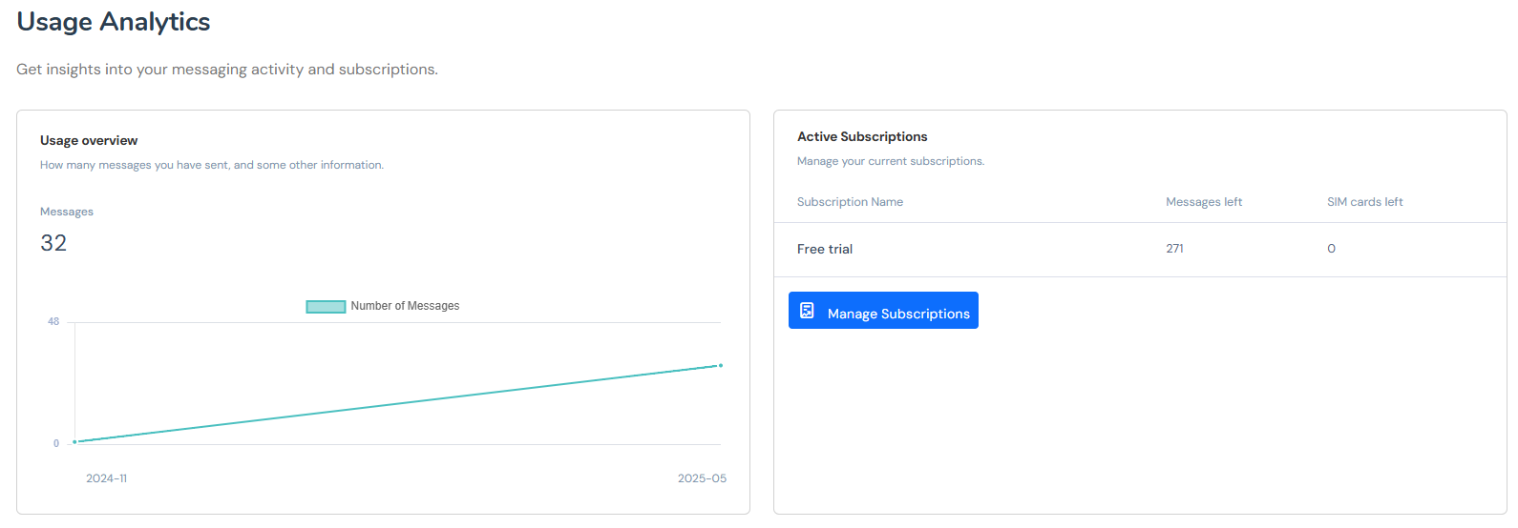This screenshot has width=1518, height=528.
Task: Click the 2025-05 x-axis label
Action: coord(702,478)
